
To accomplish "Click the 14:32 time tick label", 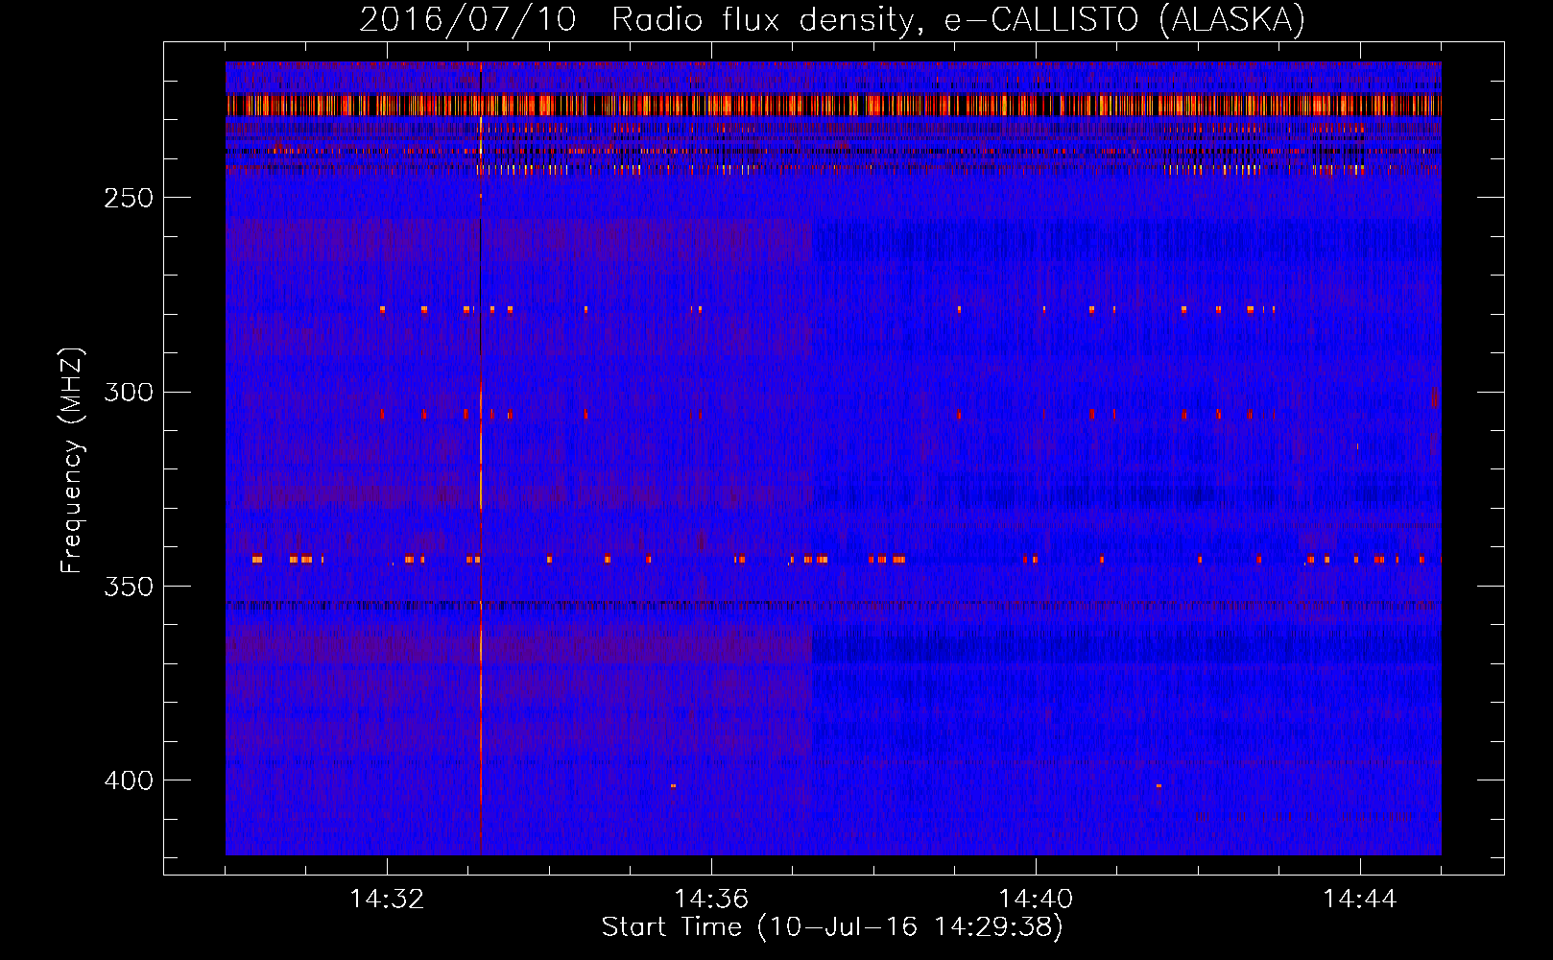I will tap(387, 900).
